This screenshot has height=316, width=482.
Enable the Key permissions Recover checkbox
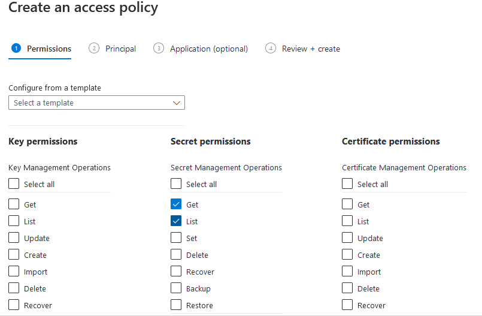tap(14, 305)
